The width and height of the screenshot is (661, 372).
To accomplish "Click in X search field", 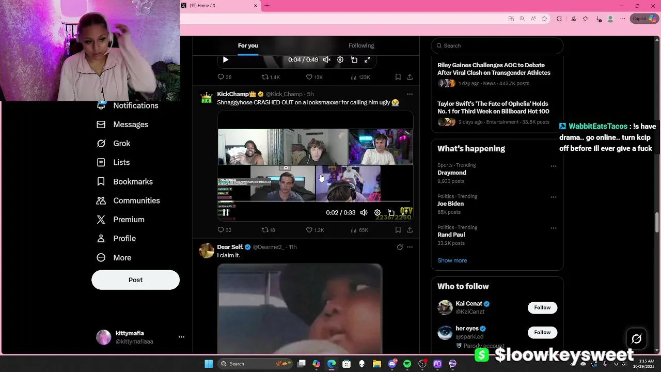I will click(x=497, y=45).
